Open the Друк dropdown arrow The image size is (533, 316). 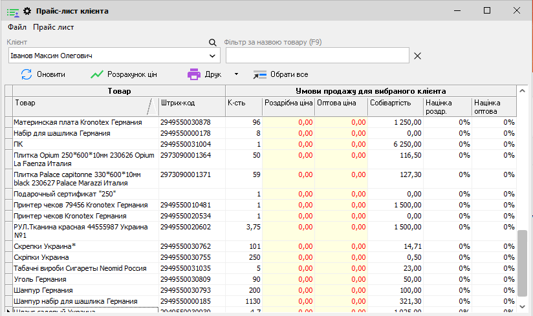(236, 74)
